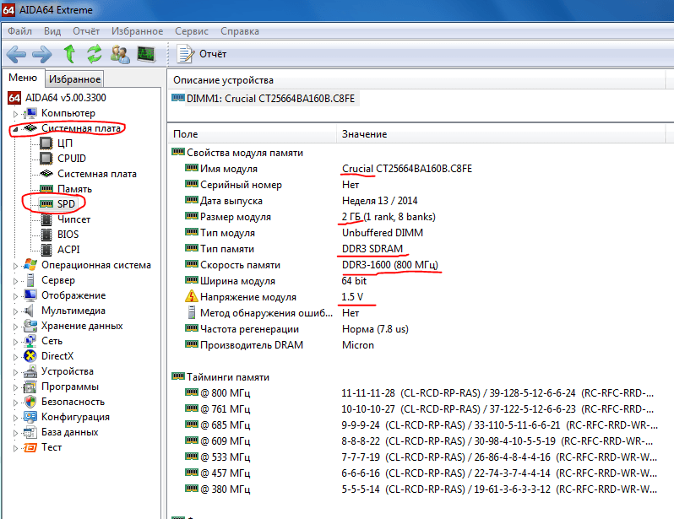The image size is (674, 519).
Task: Switch to the Избранное tab in sidebar
Action: pyautogui.click(x=74, y=79)
